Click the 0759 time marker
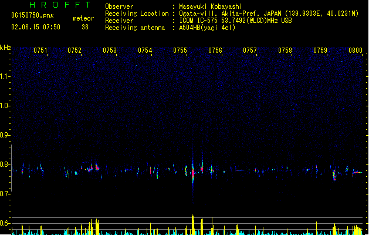The image size is (369, 235). coord(320,51)
